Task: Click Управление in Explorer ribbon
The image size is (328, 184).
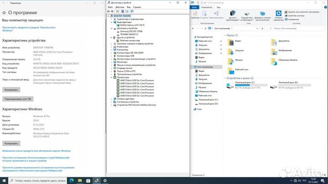Action: click(x=292, y=20)
